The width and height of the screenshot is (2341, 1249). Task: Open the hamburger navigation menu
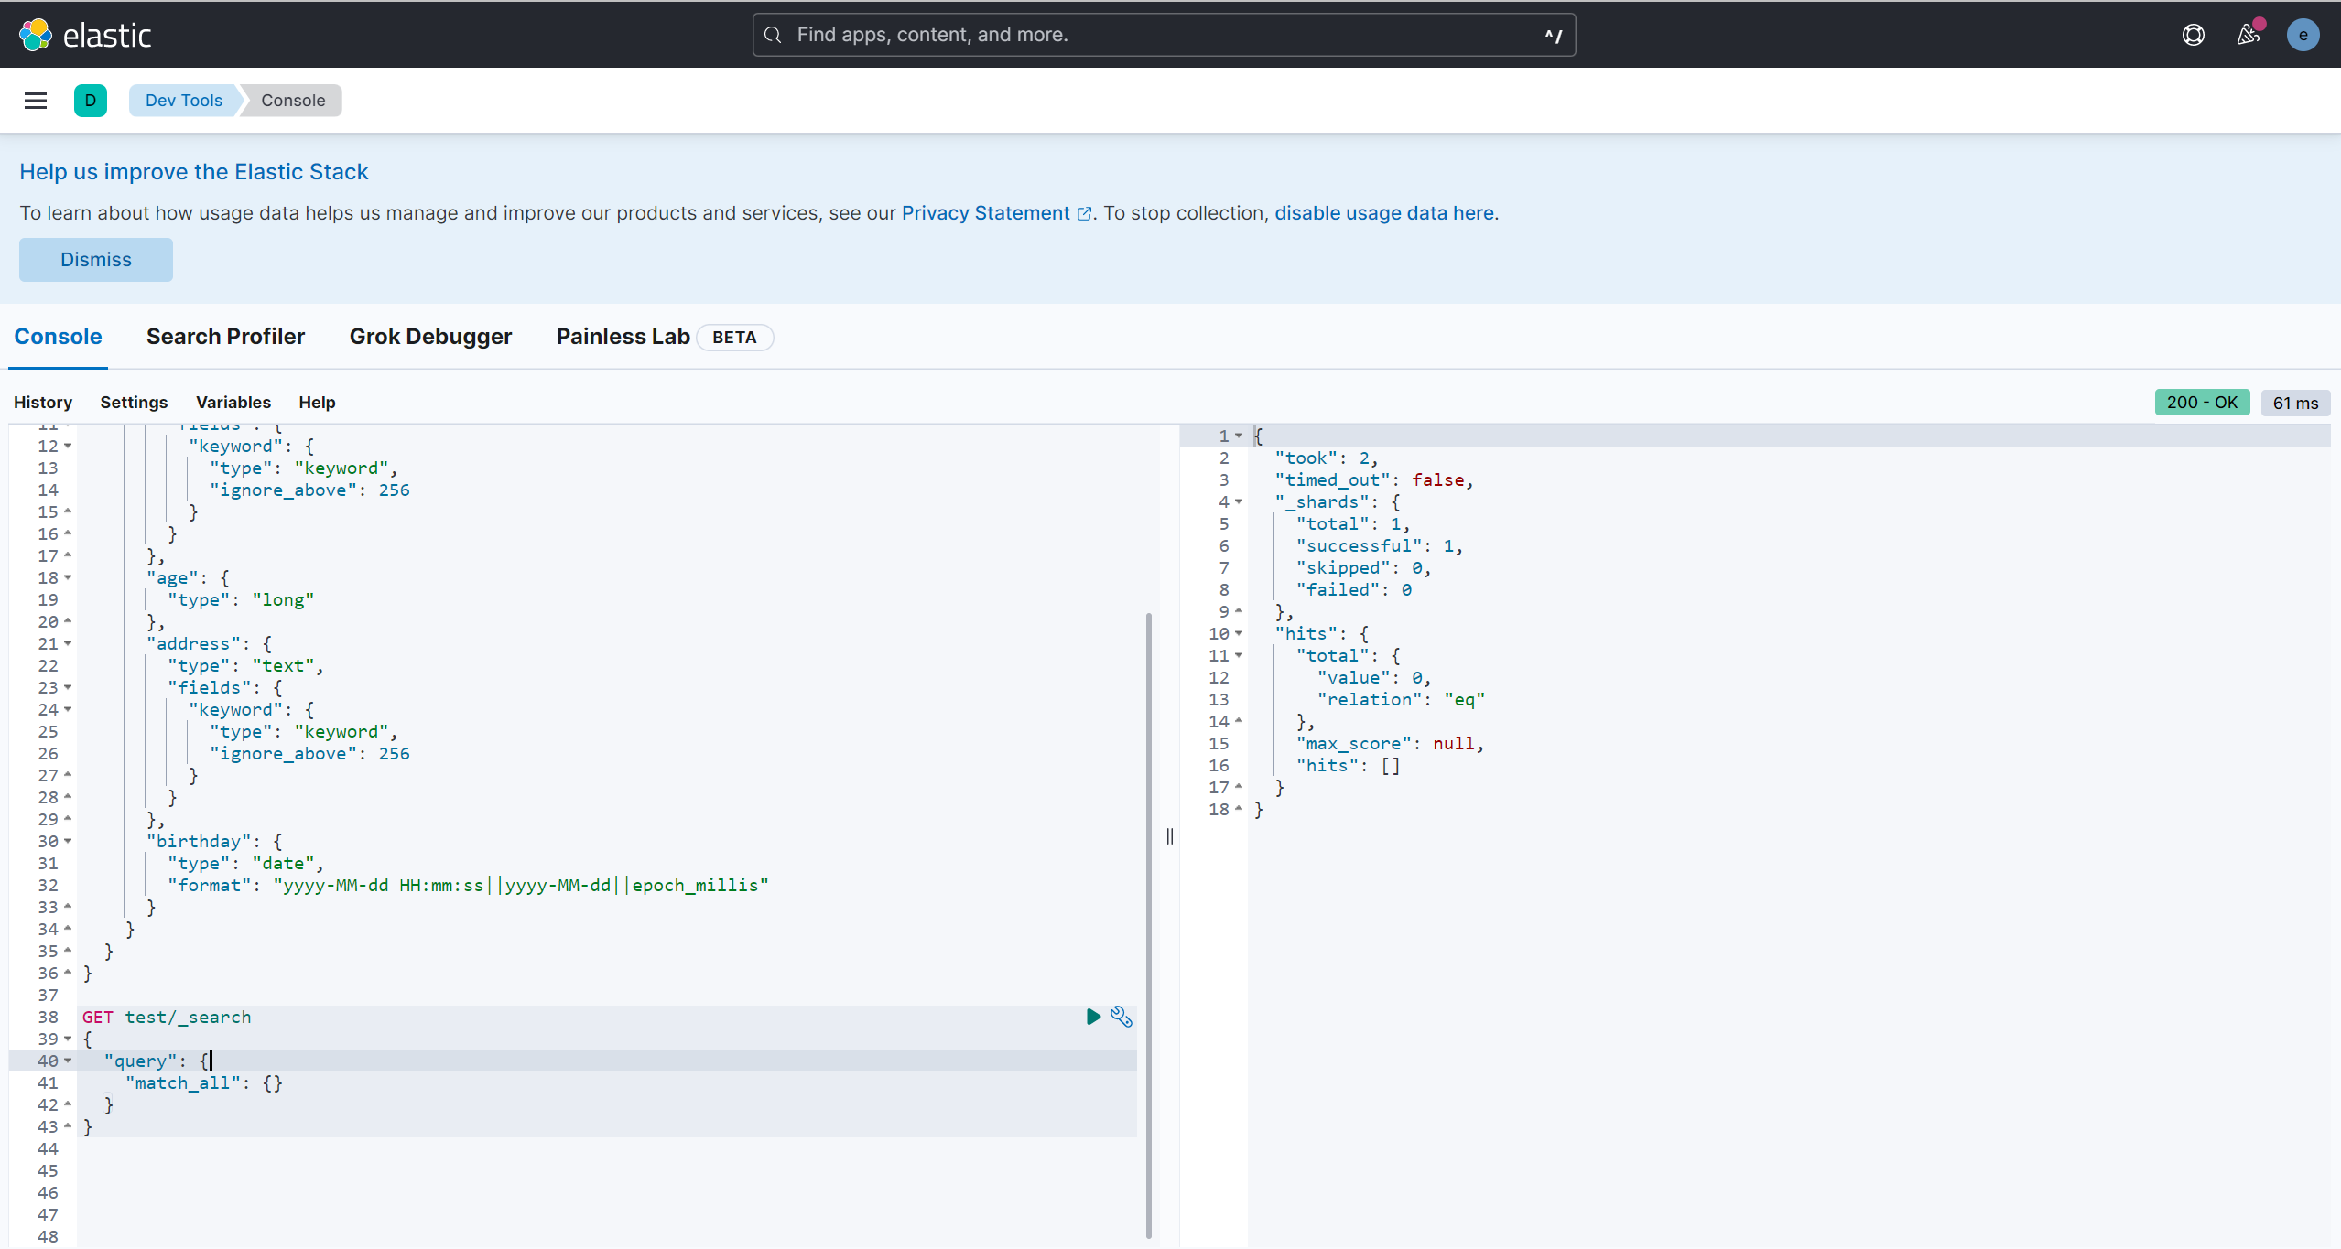[x=36, y=101]
